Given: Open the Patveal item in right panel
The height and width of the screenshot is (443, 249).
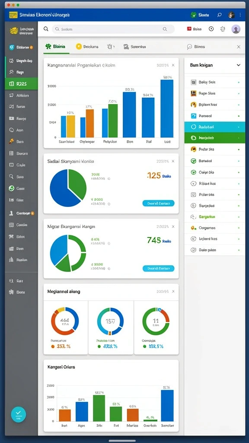Looking at the screenshot, I should (x=214, y=116).
